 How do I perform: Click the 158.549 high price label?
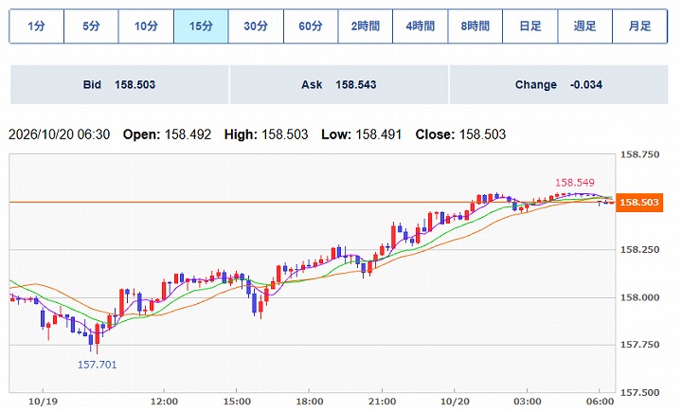[x=575, y=182]
